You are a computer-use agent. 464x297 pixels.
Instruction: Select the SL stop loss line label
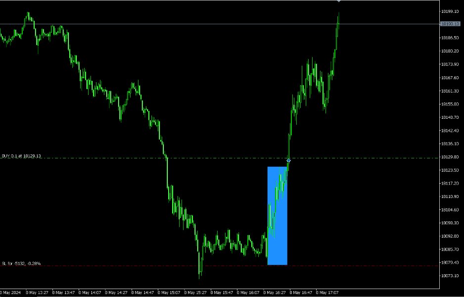click(21, 263)
